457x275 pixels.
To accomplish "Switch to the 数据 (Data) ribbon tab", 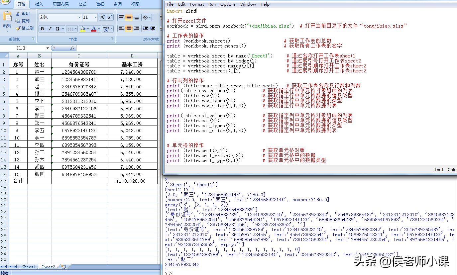I will 100,4.
